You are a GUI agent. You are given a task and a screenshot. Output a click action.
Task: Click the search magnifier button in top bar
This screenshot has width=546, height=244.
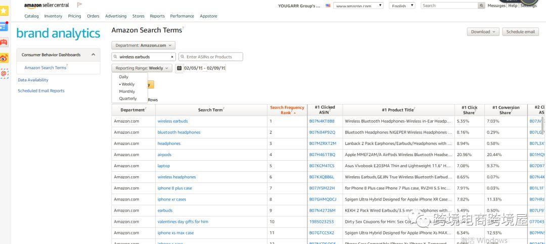481,6
